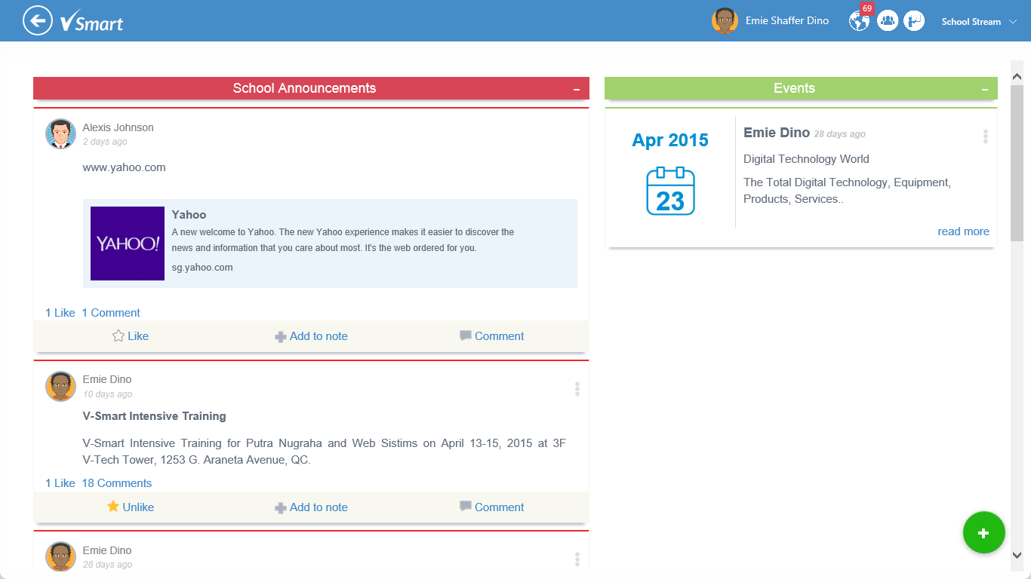The width and height of the screenshot is (1031, 579).
Task: Add the Yahoo post to note
Action: click(311, 336)
